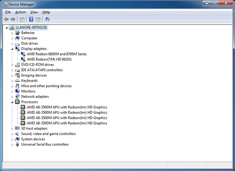Open the View menu
Image resolution: width=235 pixels, height=171 pixels.
tap(34, 12)
